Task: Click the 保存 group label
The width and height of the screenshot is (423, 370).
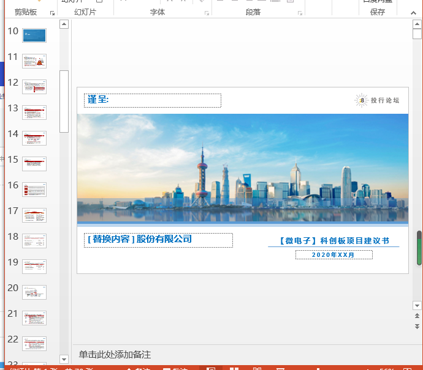Action: click(378, 12)
